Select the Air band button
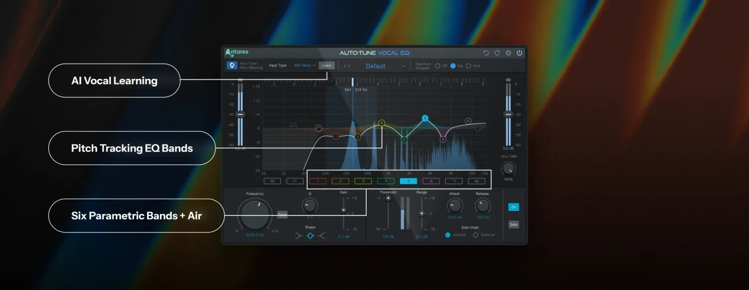Screen dimensions: 749x290 coord(476,181)
